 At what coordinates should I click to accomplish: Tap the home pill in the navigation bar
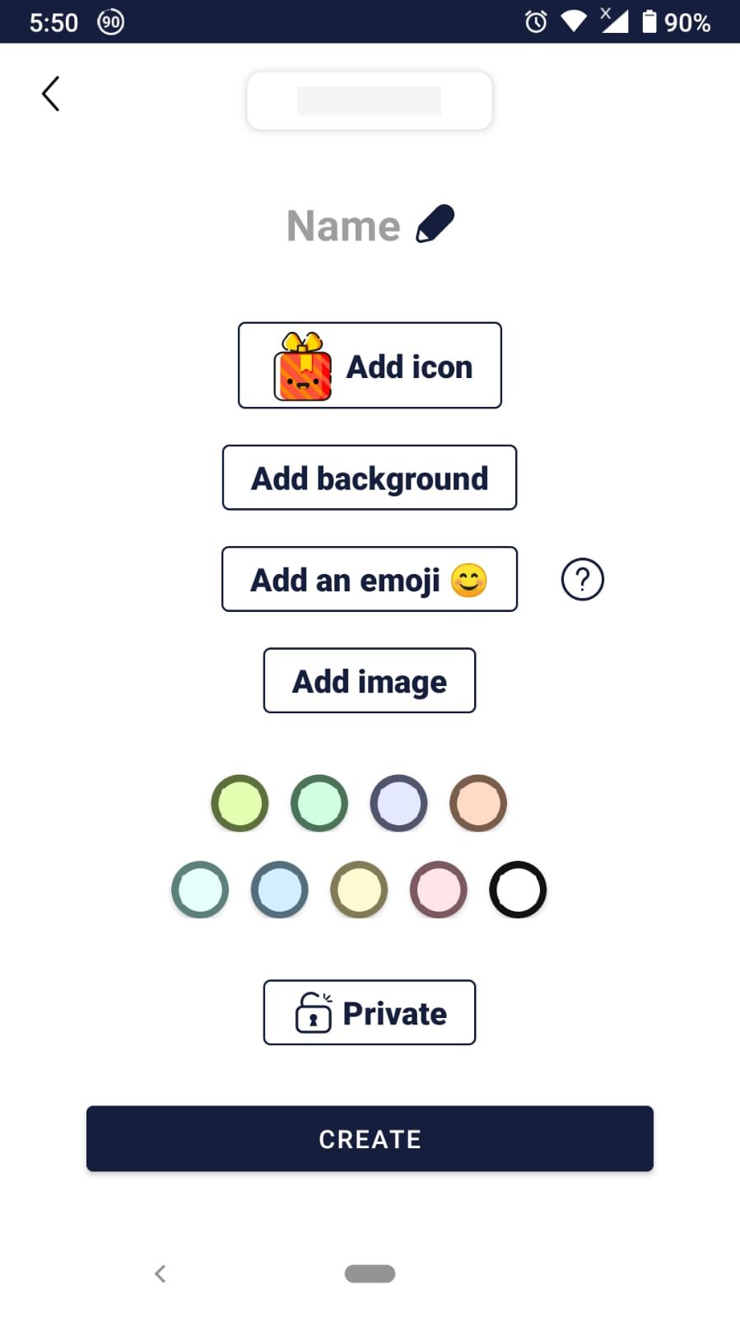pyautogui.click(x=370, y=1273)
